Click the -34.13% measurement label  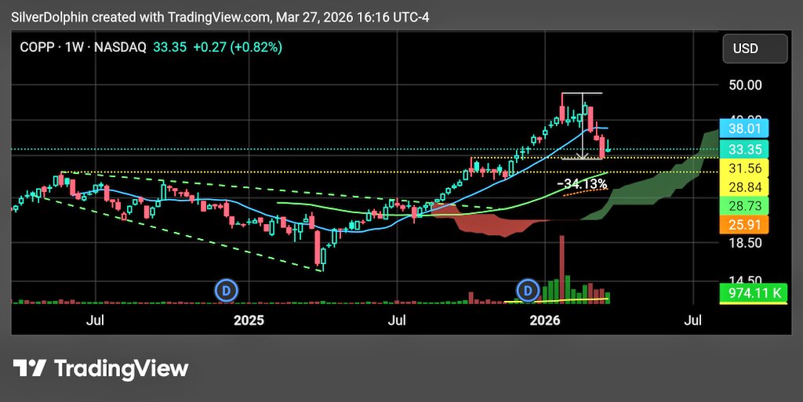point(582,183)
